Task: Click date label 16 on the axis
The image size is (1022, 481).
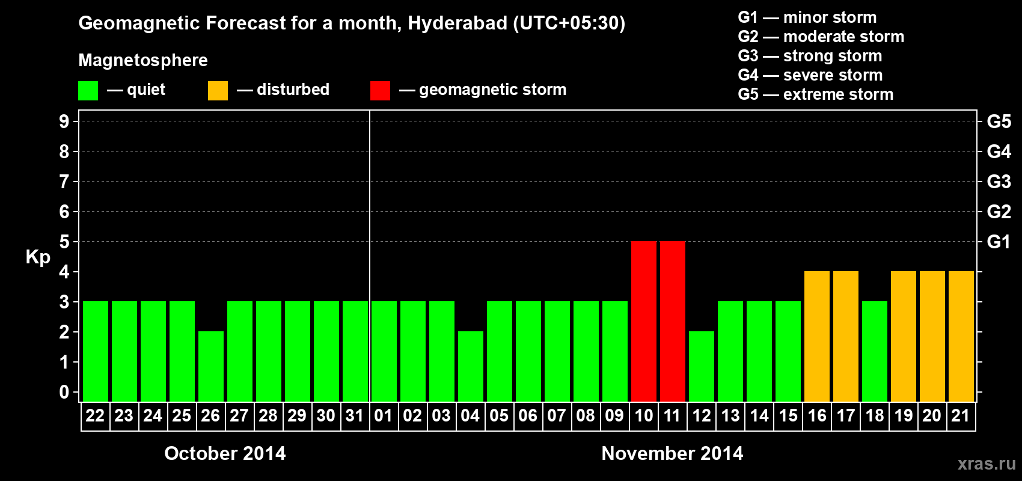Action: pyautogui.click(x=817, y=415)
